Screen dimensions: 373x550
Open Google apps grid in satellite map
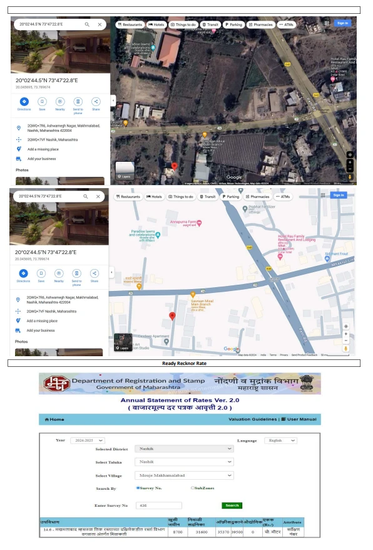tap(327, 23)
